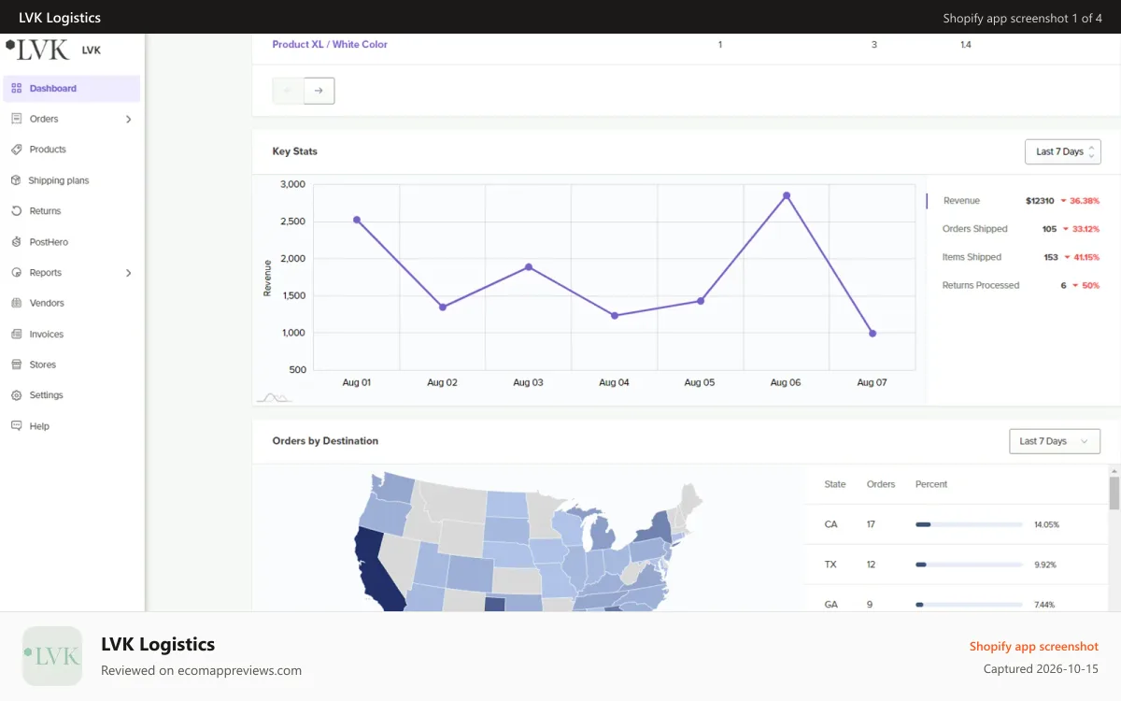Screen dimensions: 1121x701
Task: Click the 36.38% revenue change
Action: click(x=1085, y=201)
